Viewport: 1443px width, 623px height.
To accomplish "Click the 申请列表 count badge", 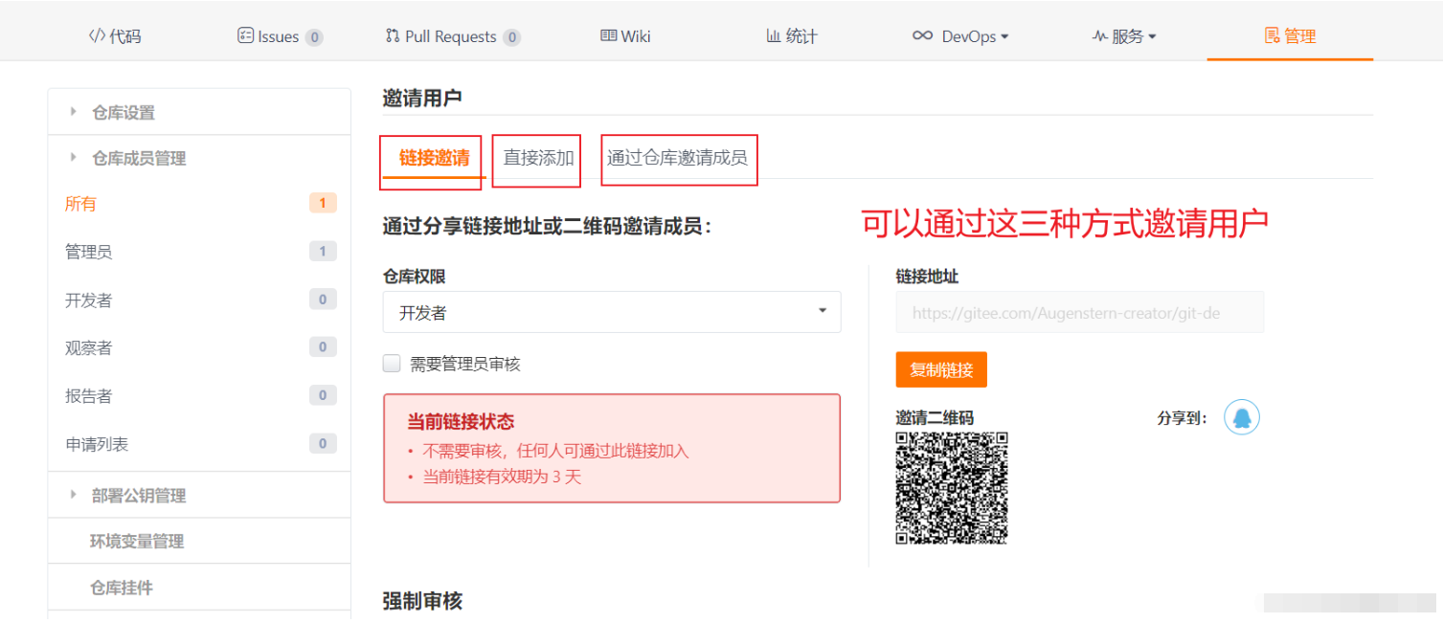I will tap(323, 443).
